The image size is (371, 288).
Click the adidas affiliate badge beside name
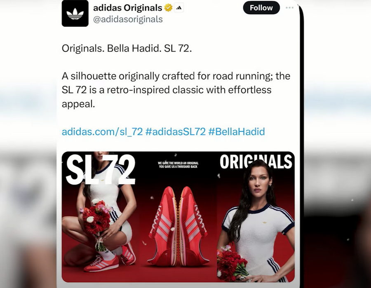click(179, 8)
